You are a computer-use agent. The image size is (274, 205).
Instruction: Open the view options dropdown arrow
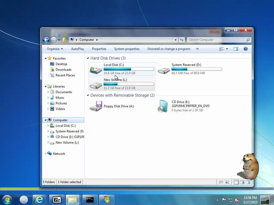(227, 49)
